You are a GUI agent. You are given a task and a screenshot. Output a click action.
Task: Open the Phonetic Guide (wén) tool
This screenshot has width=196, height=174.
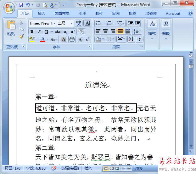79,23
